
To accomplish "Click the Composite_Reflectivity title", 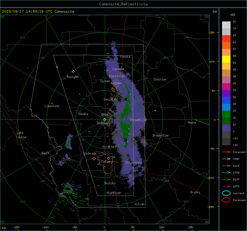I will tap(123, 4).
